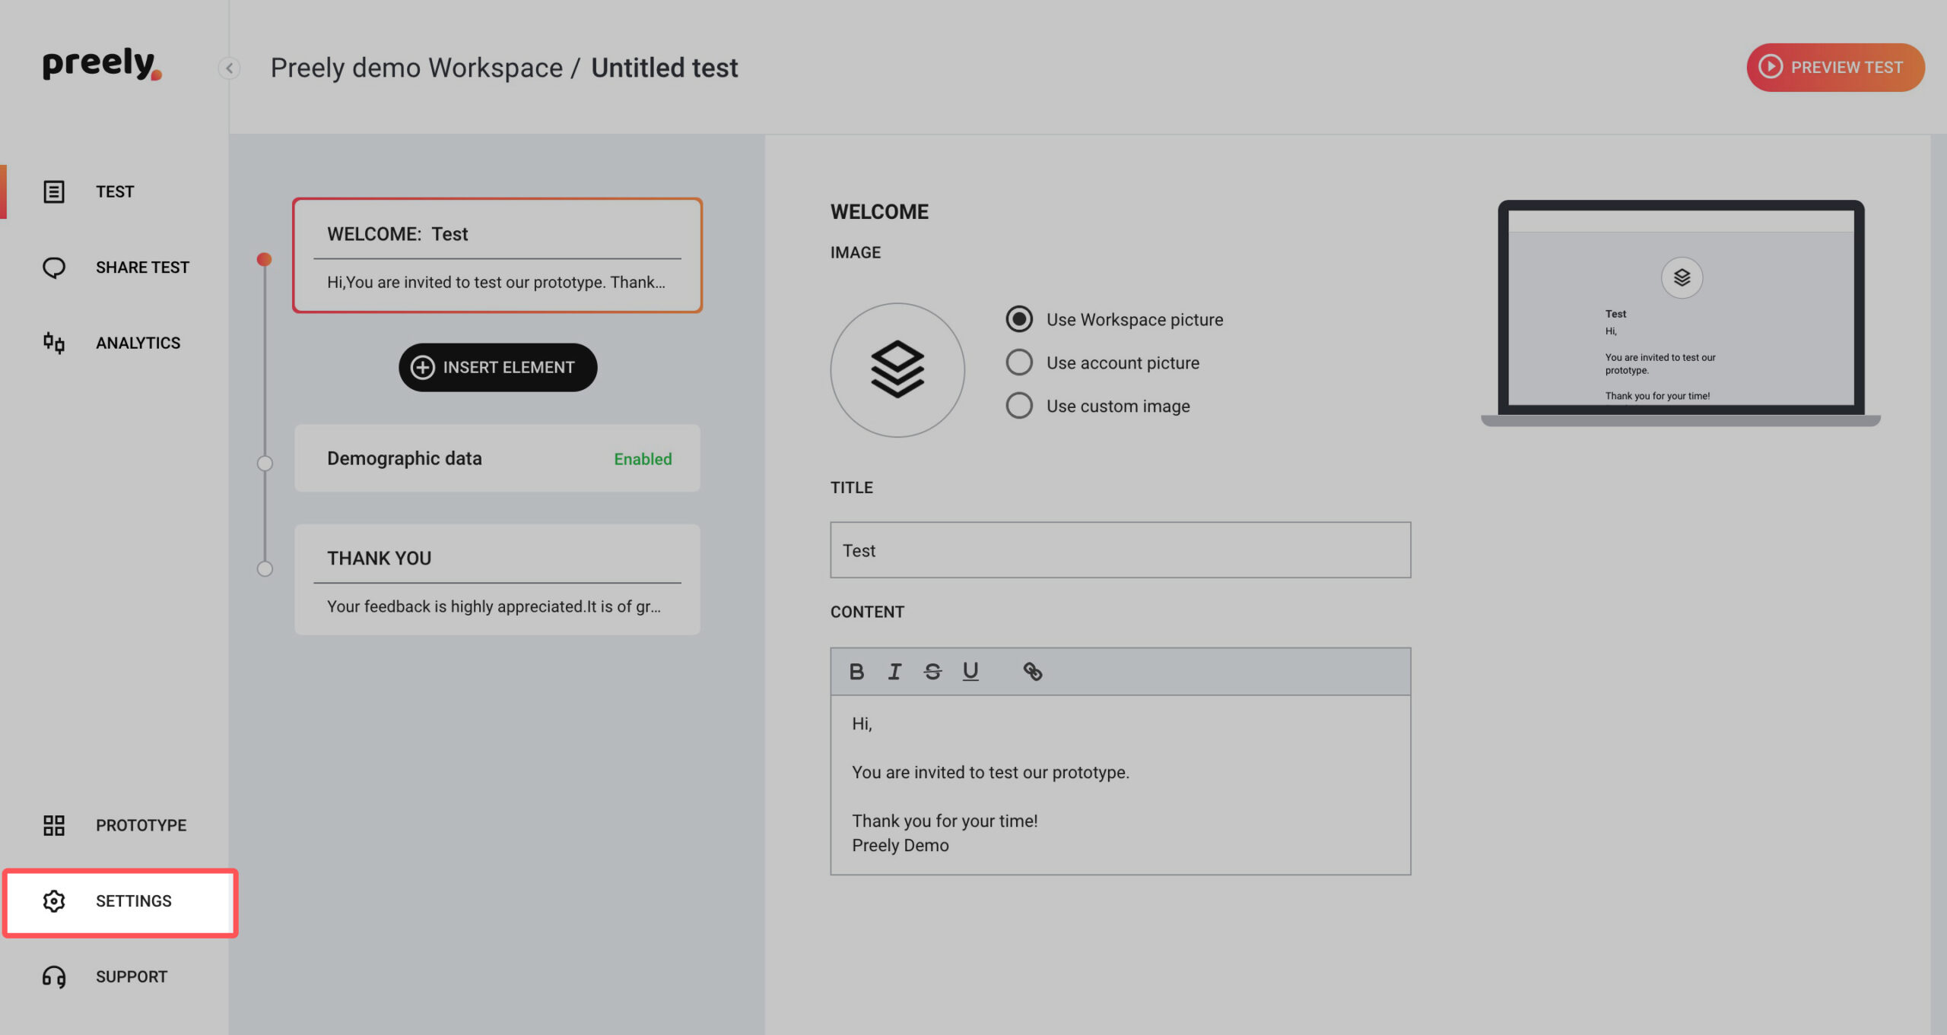Viewport: 1947px width, 1035px height.
Task: Open the Demographic data element
Action: tap(497, 458)
